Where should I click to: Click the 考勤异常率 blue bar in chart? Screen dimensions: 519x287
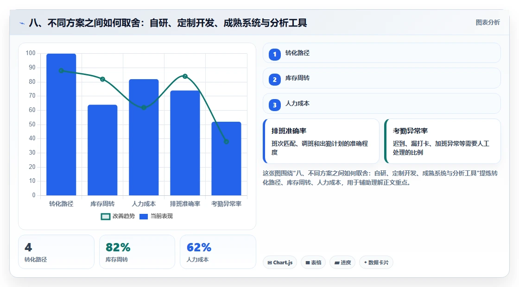pyautogui.click(x=227, y=158)
